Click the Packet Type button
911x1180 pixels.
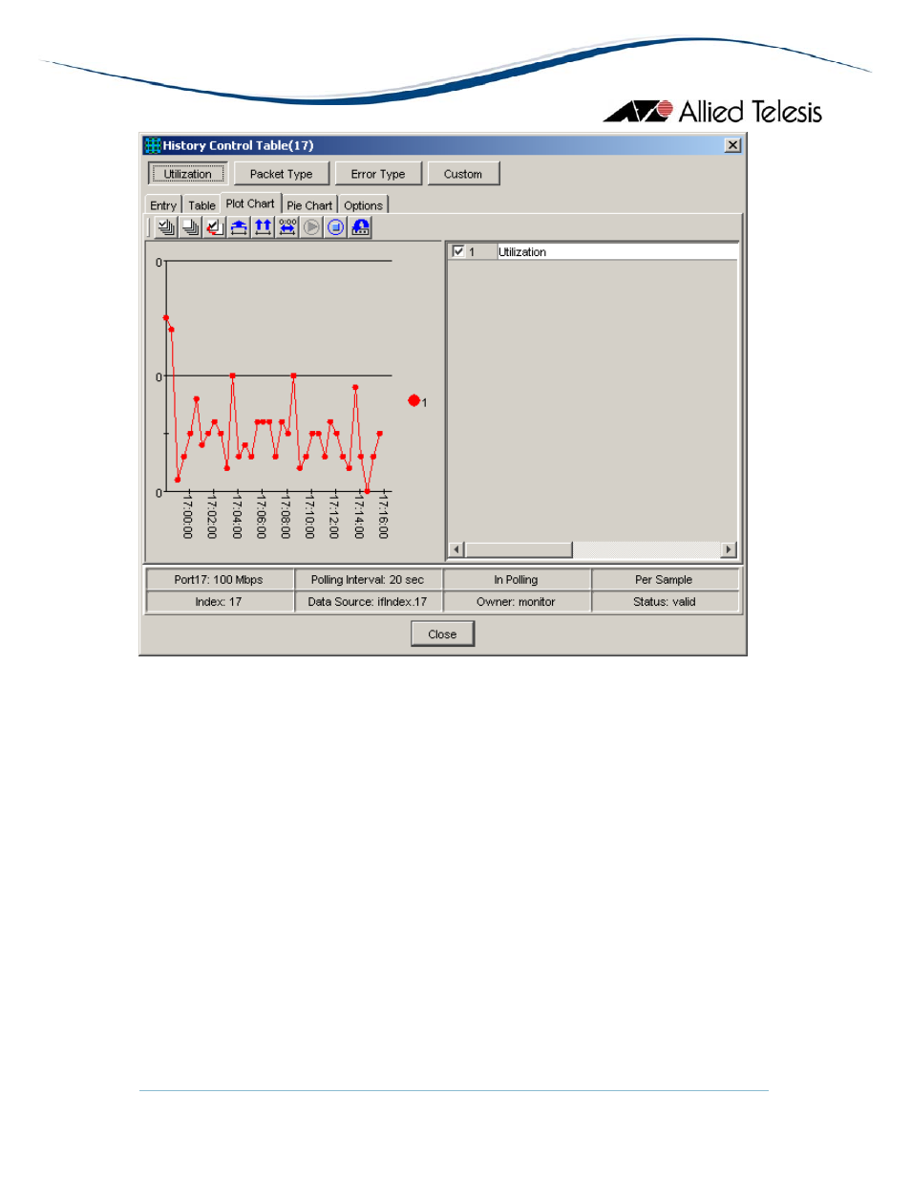(281, 174)
